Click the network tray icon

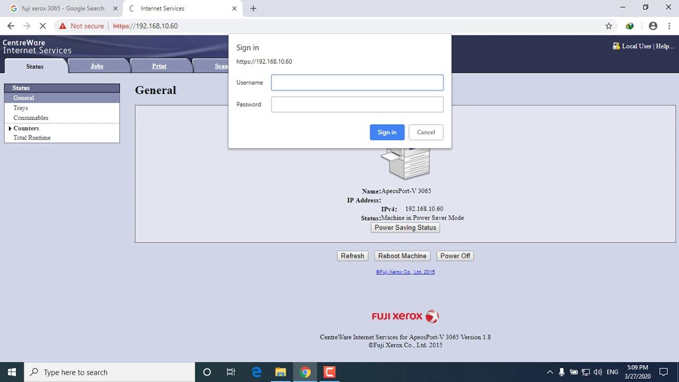coord(586,372)
